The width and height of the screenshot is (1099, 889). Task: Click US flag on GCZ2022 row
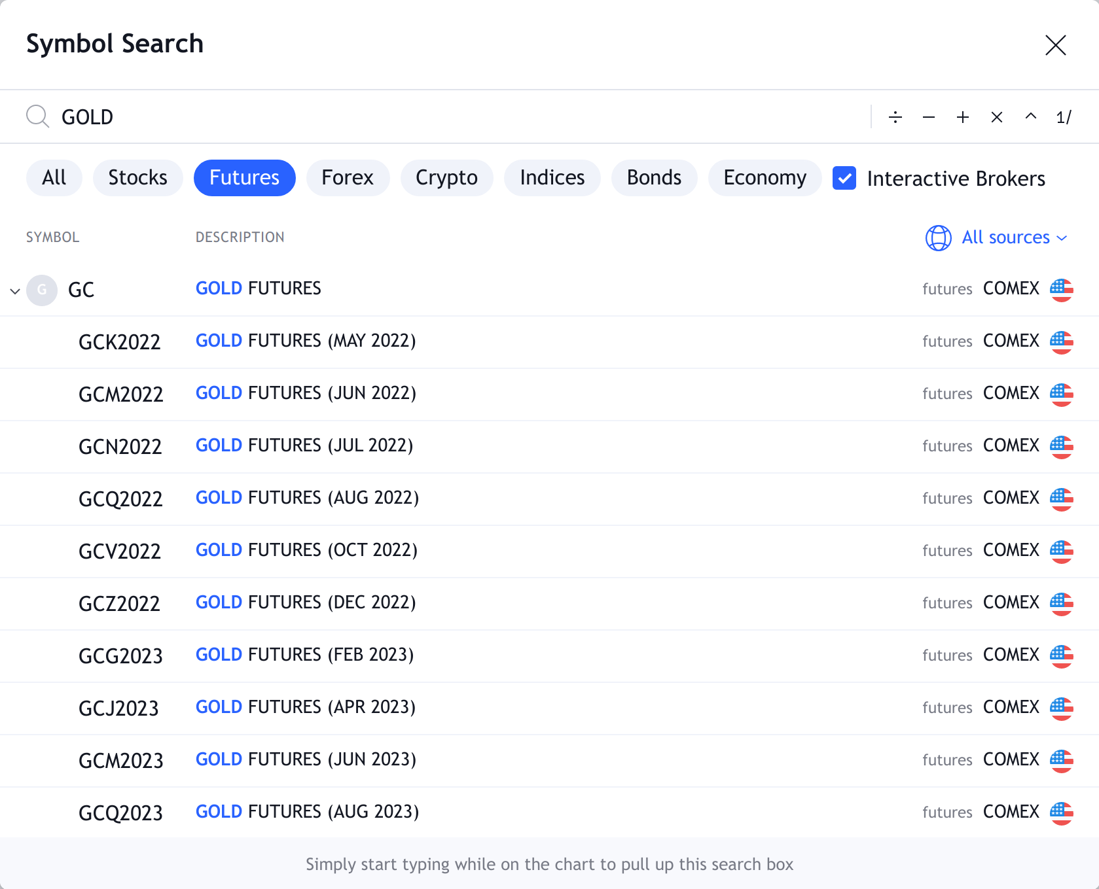pos(1061,604)
